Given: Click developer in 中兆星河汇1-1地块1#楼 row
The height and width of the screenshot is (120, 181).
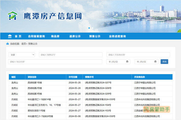Looking at the screenshot, I should pyautogui.click(x=147, y=99).
